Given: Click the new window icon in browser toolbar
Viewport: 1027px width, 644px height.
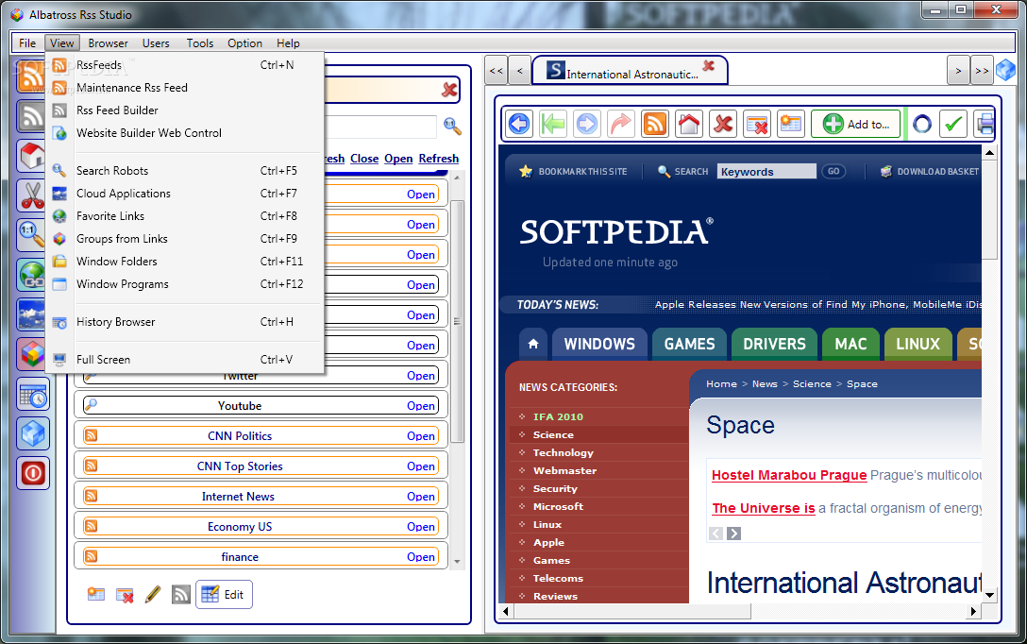Looking at the screenshot, I should pos(791,124).
